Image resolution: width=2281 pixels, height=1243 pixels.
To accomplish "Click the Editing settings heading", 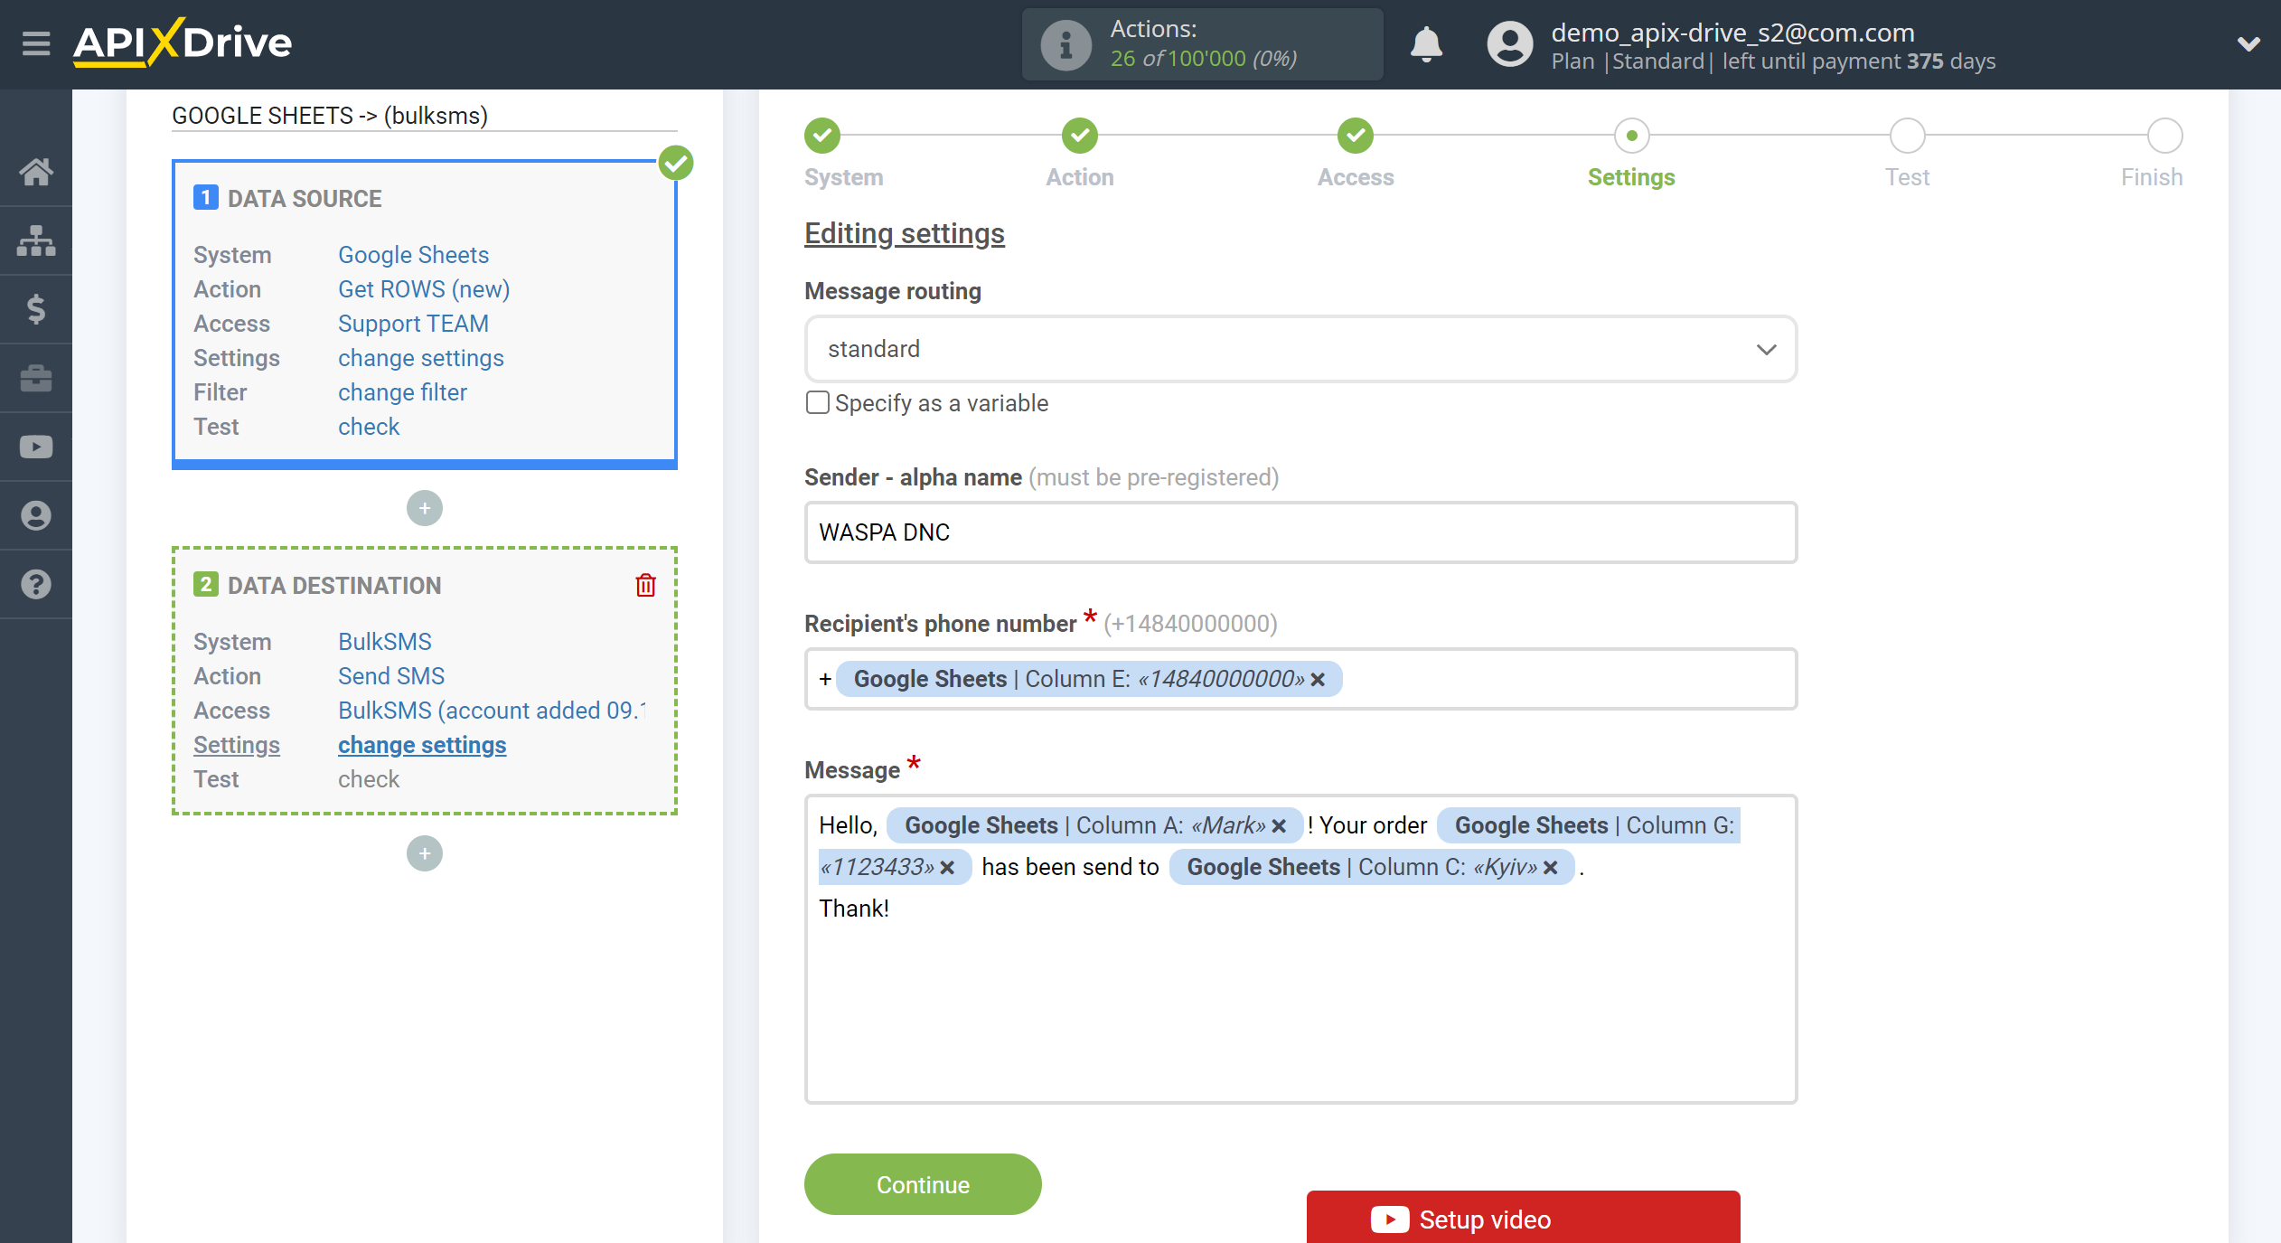I will (904, 233).
